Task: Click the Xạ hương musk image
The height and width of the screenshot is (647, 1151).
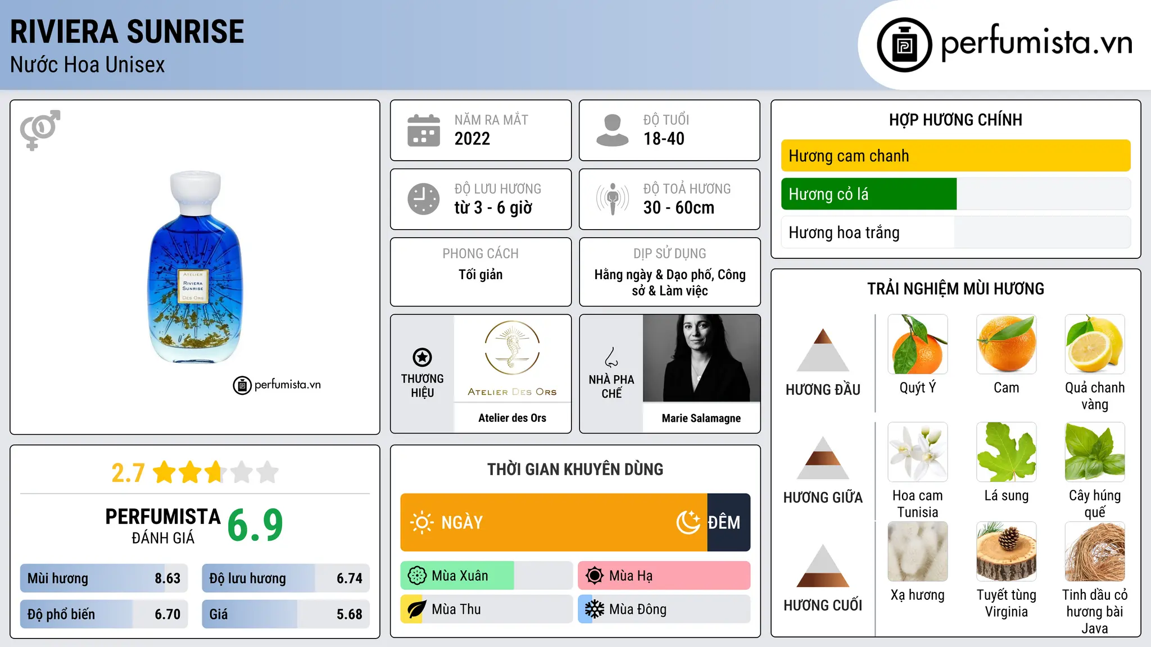Action: [x=918, y=552]
